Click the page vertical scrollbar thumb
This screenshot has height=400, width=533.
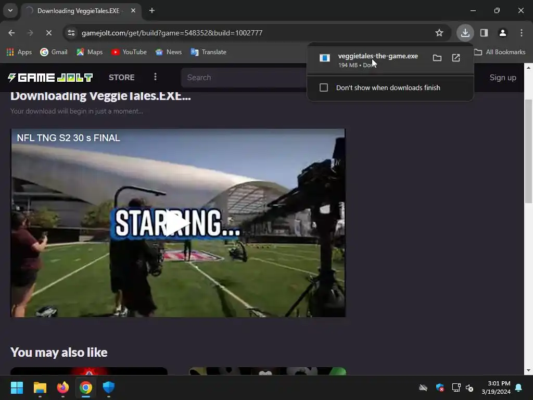pyautogui.click(x=528, y=152)
